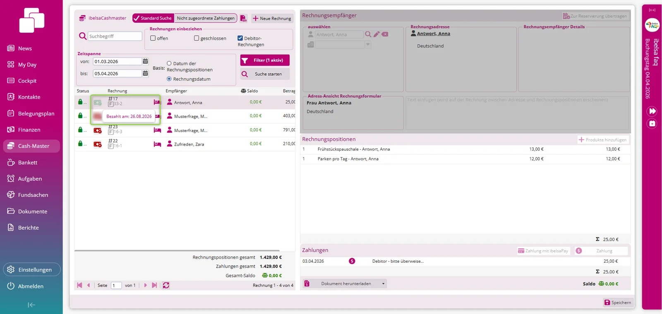This screenshot has height=314, width=662.
Task: Open Cash-Master in the sidebar
Action: click(31, 146)
